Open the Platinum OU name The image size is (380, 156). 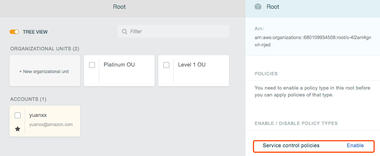pos(119,65)
